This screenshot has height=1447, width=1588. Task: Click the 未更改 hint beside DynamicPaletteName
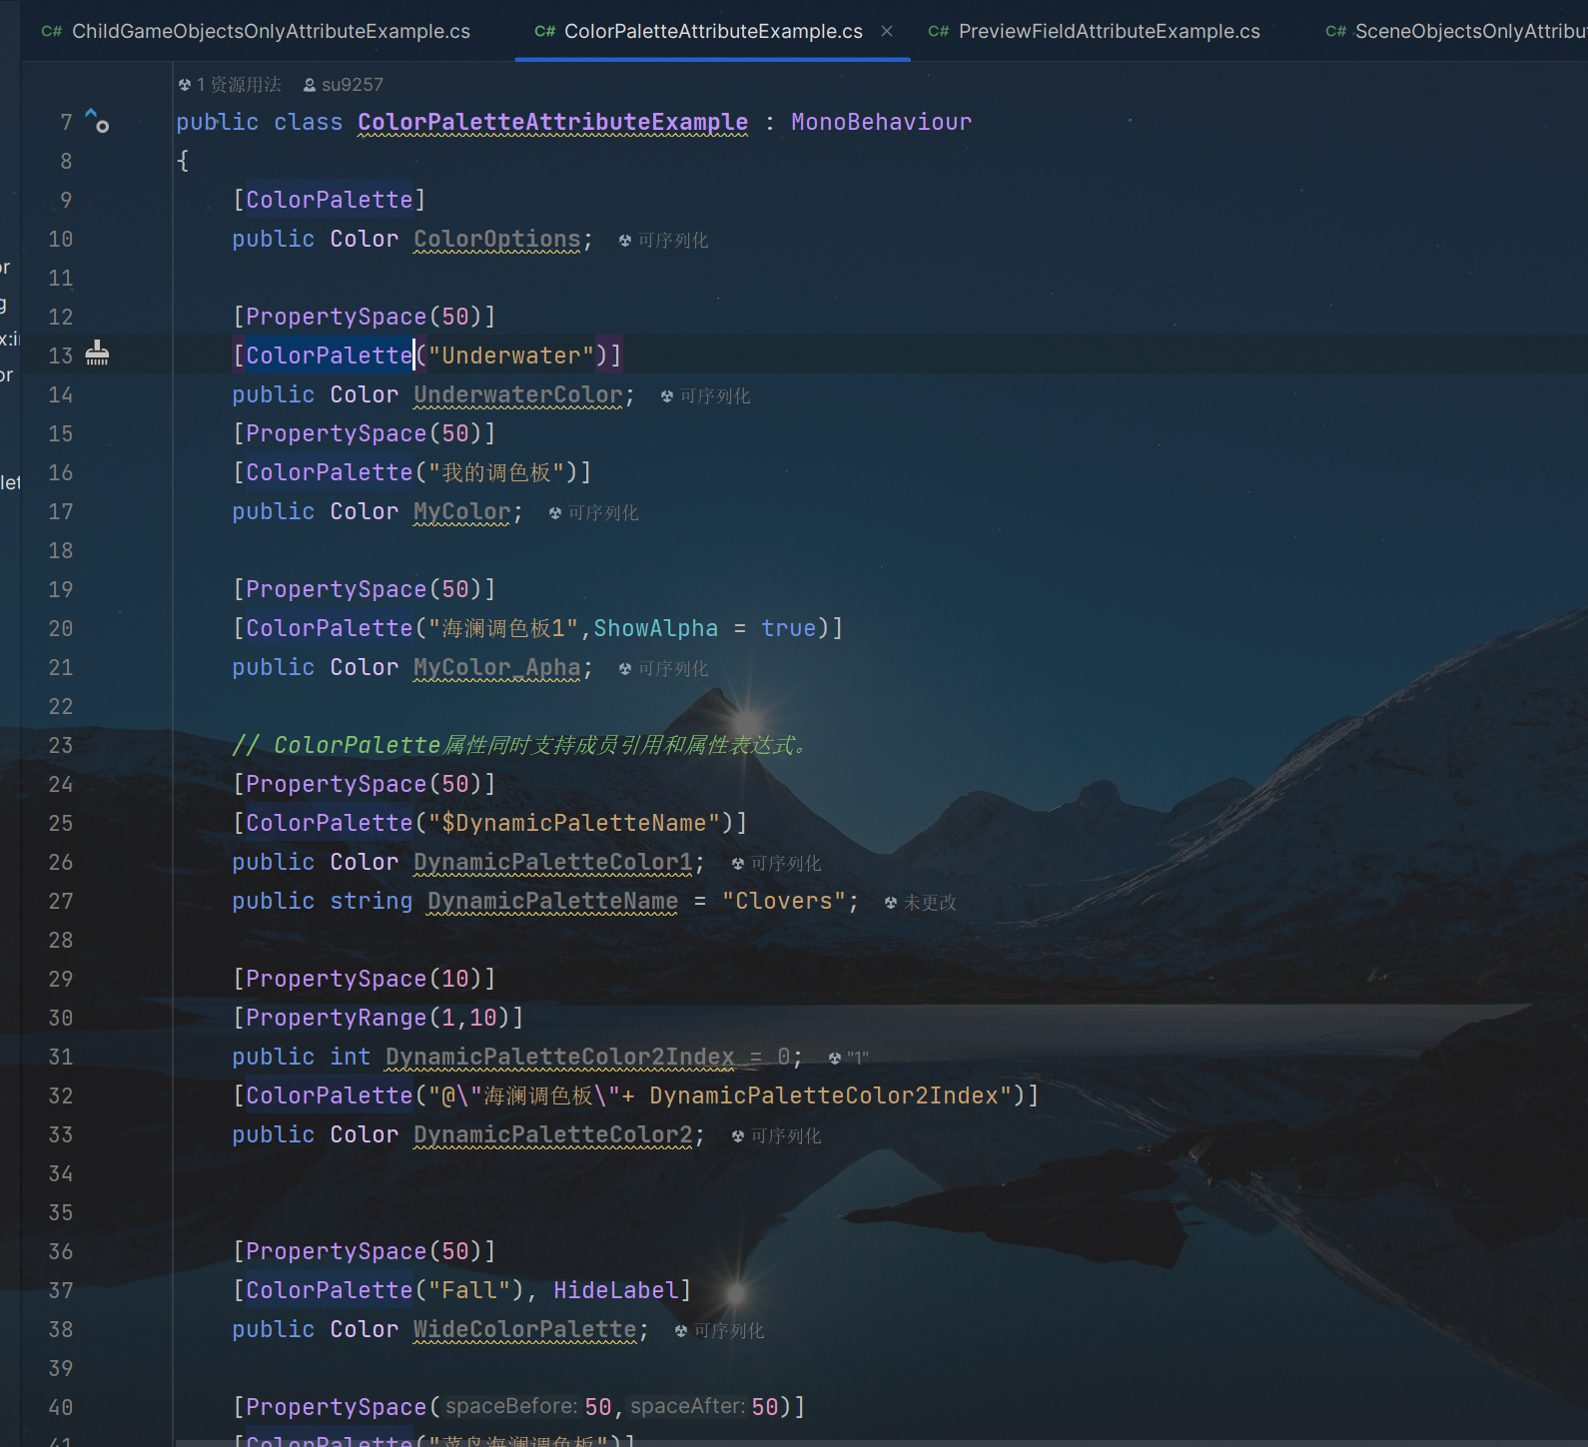tap(920, 903)
